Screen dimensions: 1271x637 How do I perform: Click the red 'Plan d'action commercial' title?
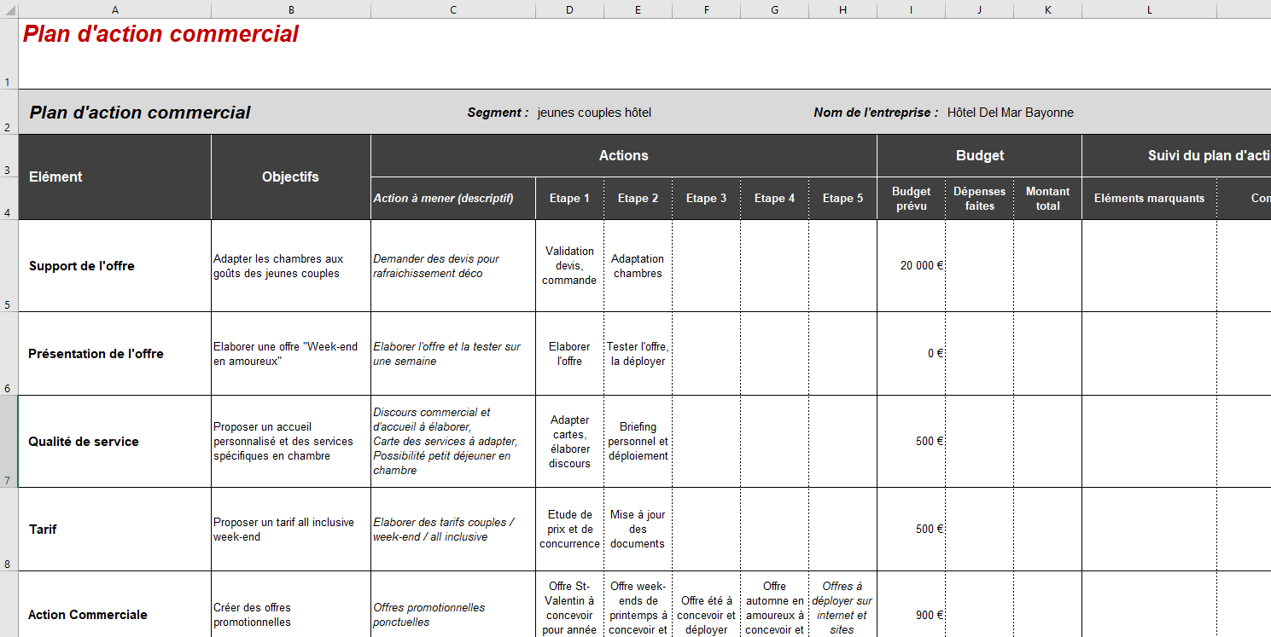point(160,34)
